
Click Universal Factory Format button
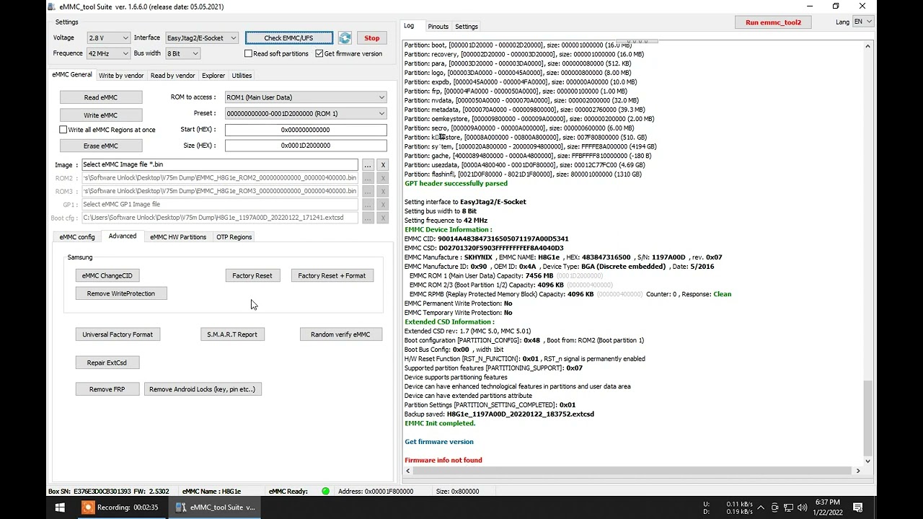click(118, 334)
